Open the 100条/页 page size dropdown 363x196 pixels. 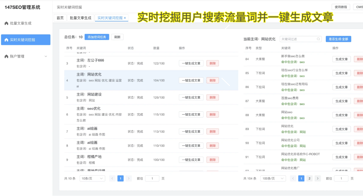click(x=273, y=178)
